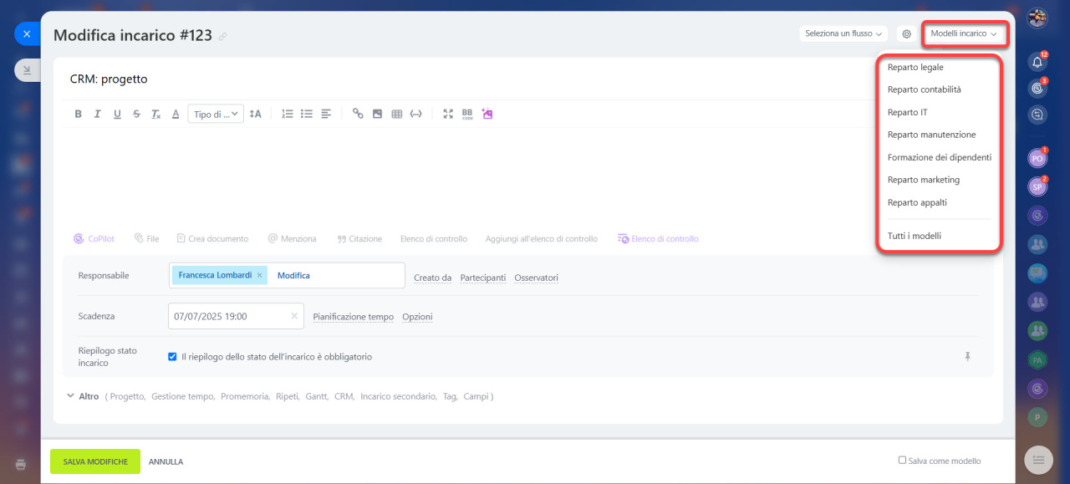Insert a numbered list

[x=288, y=114]
